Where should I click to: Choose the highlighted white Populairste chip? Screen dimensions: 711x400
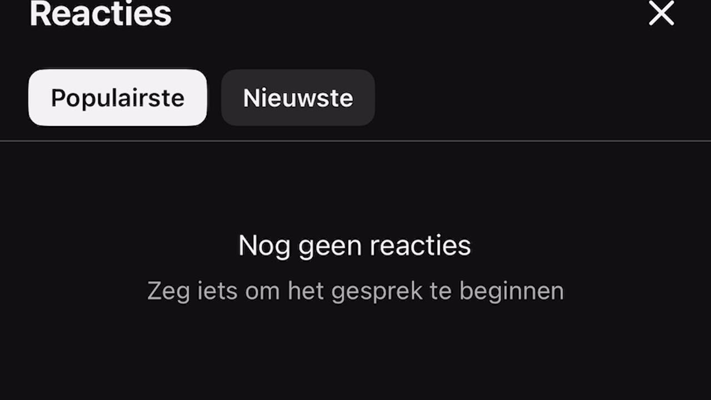[118, 98]
